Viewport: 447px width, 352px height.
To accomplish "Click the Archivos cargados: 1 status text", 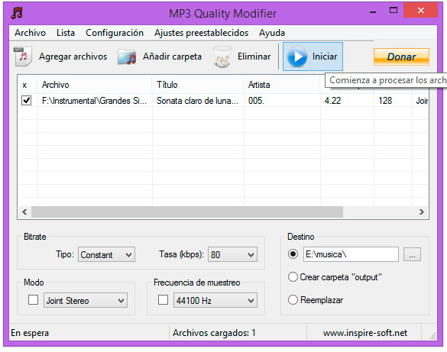I will tap(214, 333).
